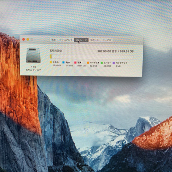
Task: Click the orange オーディオ legend square
Action: pos(88,63)
